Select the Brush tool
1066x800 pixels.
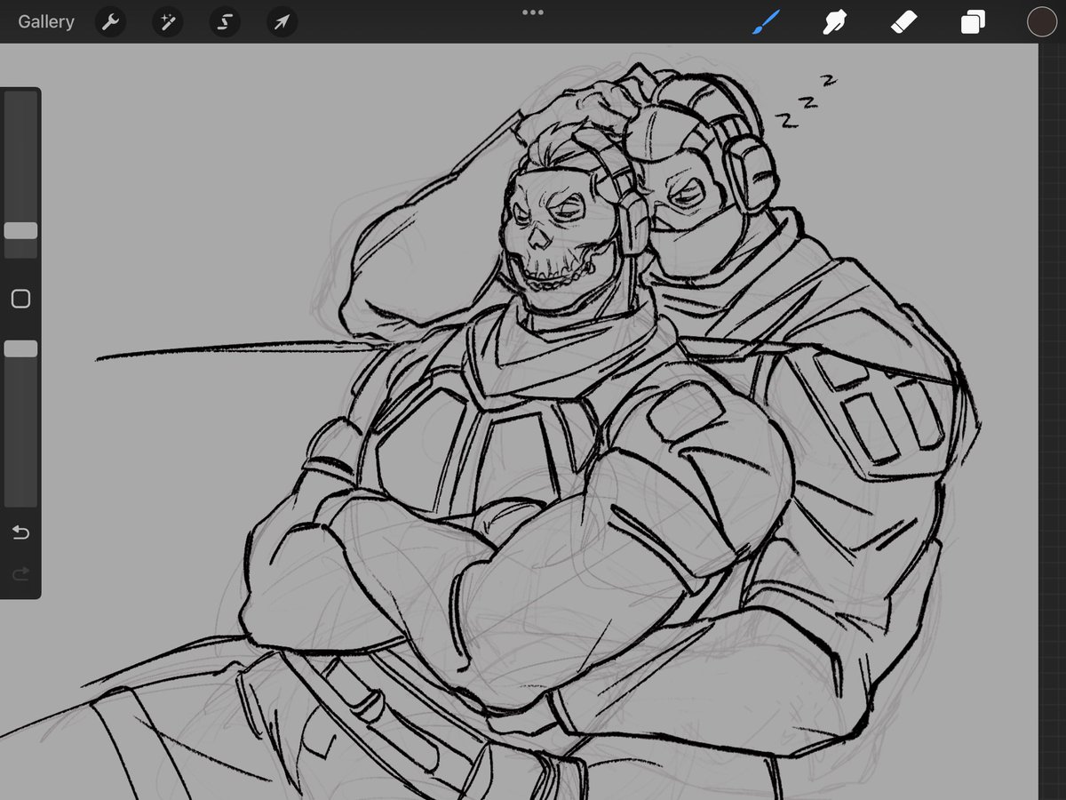[766, 22]
